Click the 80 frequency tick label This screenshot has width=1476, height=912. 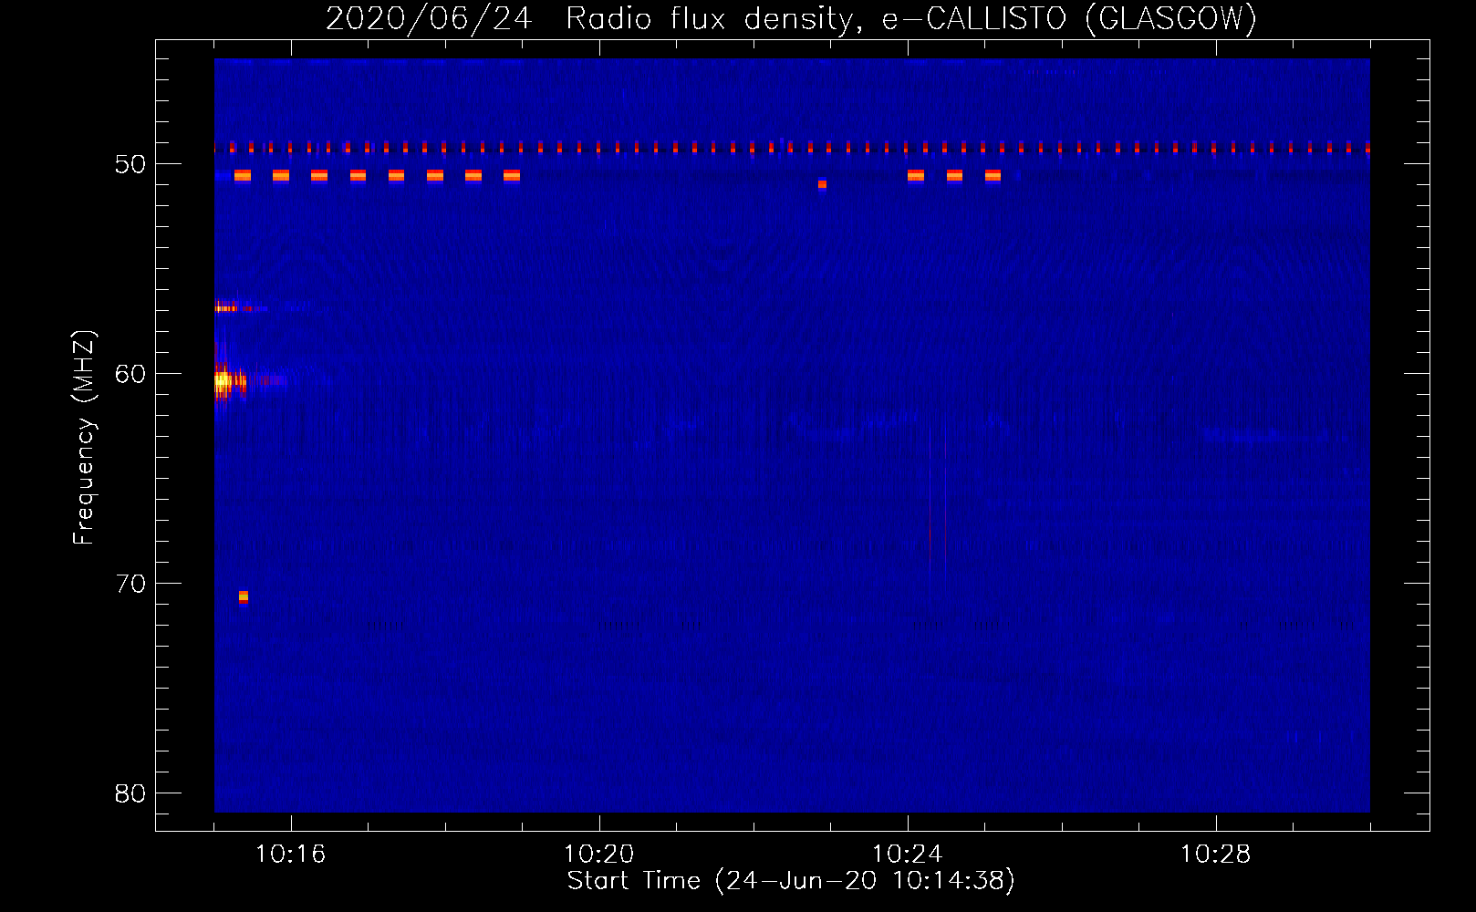(131, 793)
